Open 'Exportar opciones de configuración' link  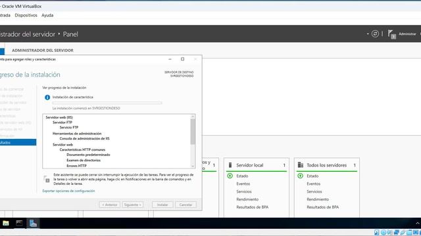pos(68,191)
